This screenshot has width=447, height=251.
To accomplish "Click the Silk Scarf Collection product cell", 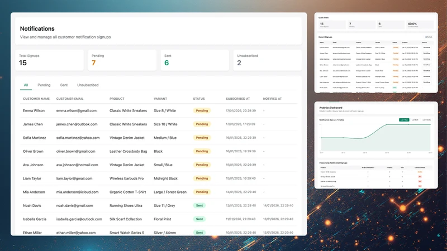I will click(x=126, y=219).
